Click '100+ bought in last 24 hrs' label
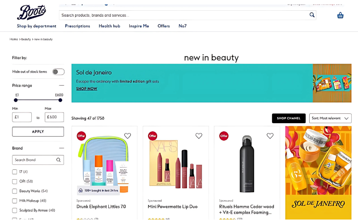Screen dimensions: 358x224 tap(98, 190)
